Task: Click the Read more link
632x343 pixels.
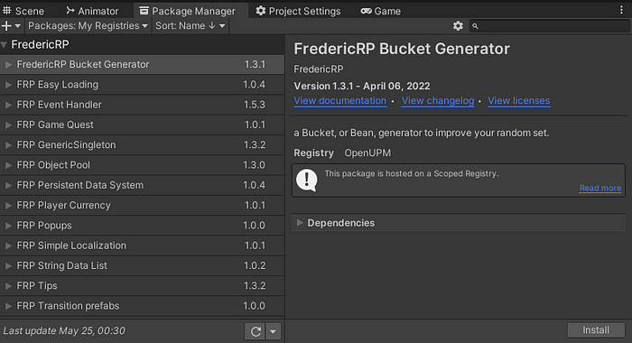Action: [x=600, y=189]
